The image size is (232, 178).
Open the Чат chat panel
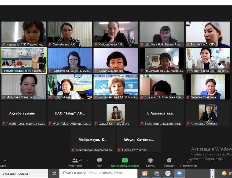click(x=99, y=162)
